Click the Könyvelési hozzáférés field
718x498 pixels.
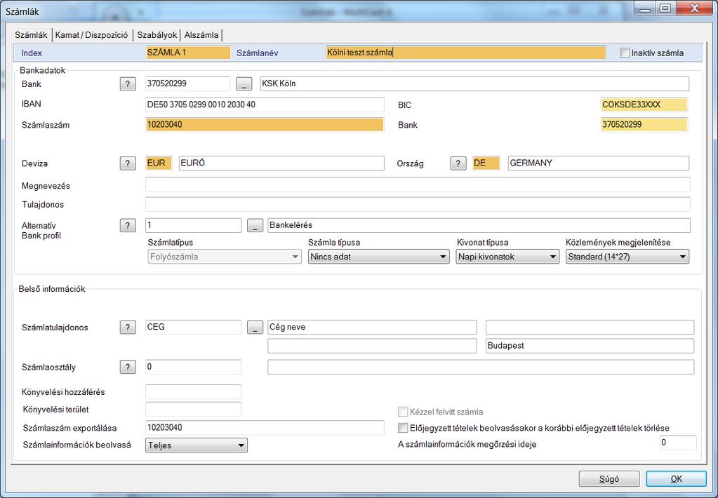coord(193,392)
